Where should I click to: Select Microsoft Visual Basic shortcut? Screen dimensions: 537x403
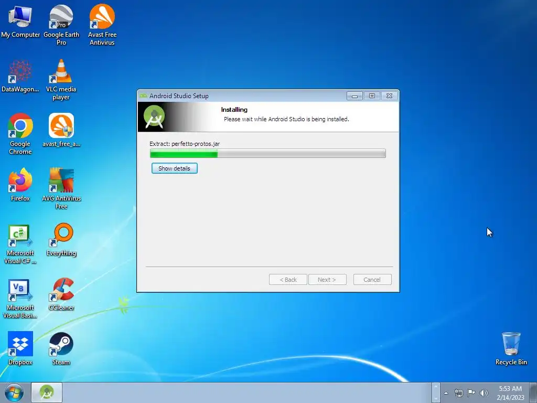pyautogui.click(x=20, y=299)
